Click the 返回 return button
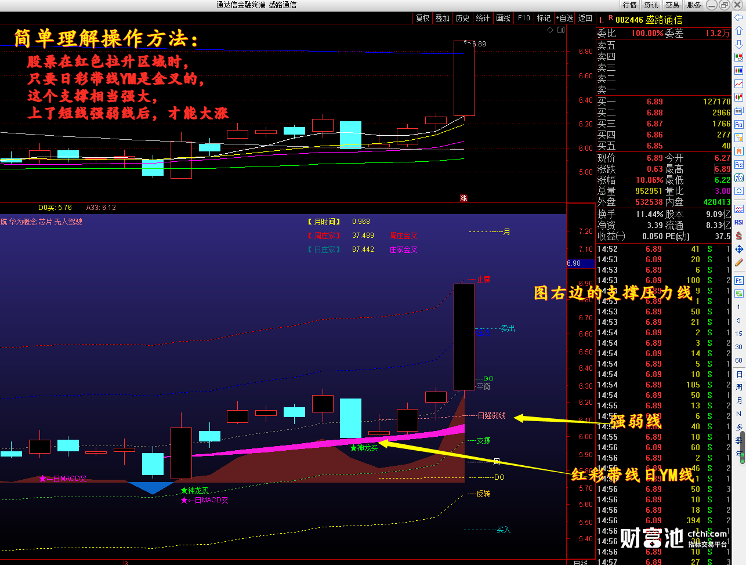Screen dimensions: 746x565 point(585,18)
